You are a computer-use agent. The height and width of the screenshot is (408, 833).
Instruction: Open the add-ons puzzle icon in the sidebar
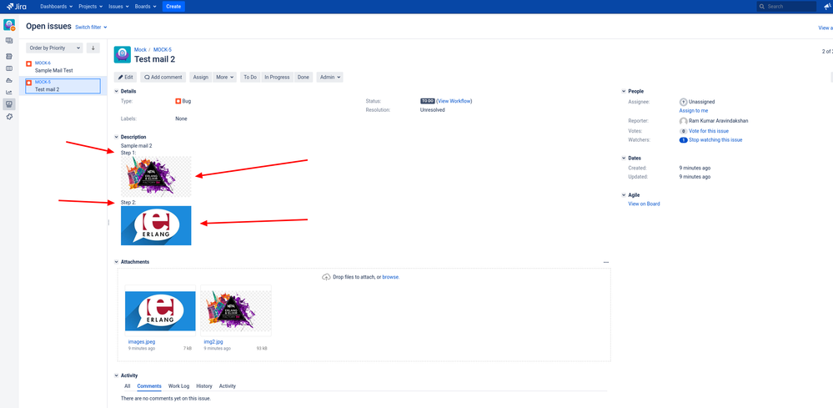pyautogui.click(x=9, y=116)
